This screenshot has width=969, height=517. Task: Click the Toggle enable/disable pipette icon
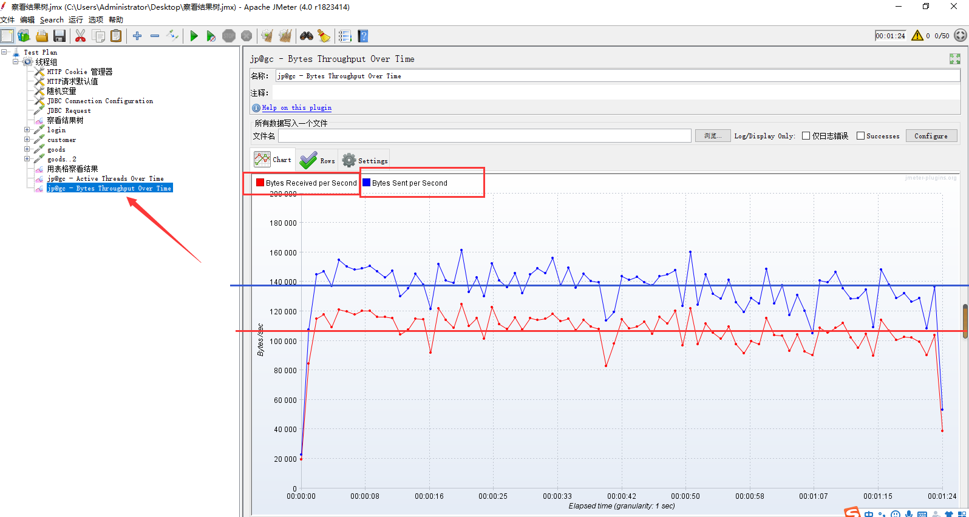tap(172, 36)
